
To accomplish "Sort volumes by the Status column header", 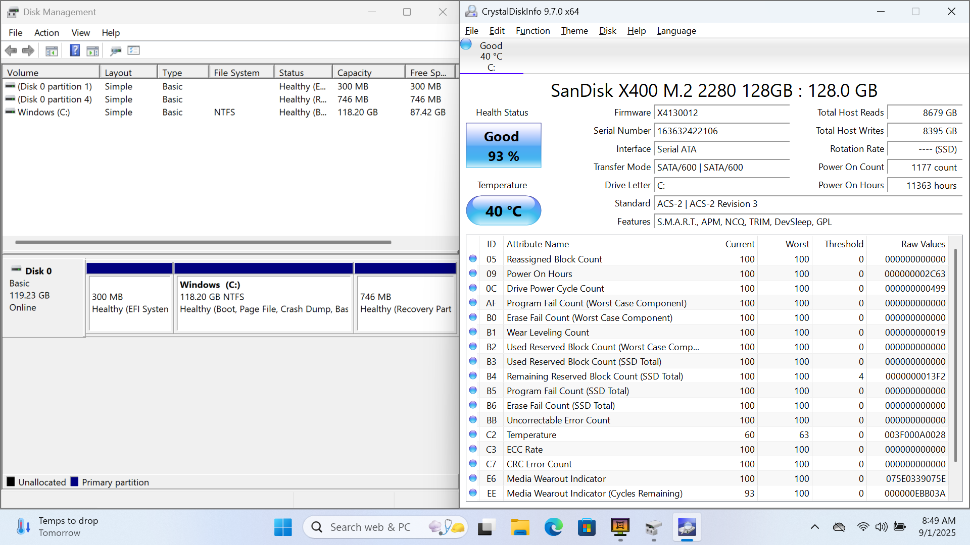I will point(303,72).
